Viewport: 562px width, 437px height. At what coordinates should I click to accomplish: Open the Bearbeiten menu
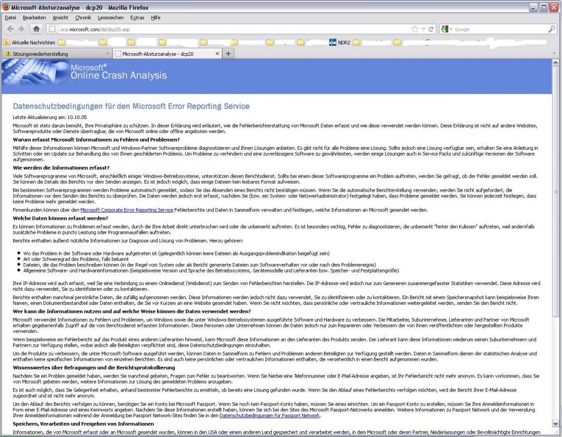[34, 18]
